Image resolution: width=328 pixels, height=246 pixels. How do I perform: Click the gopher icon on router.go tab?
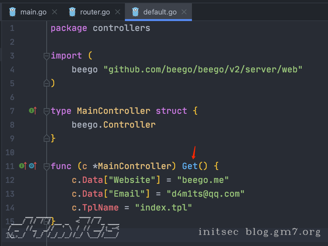pos(72,12)
